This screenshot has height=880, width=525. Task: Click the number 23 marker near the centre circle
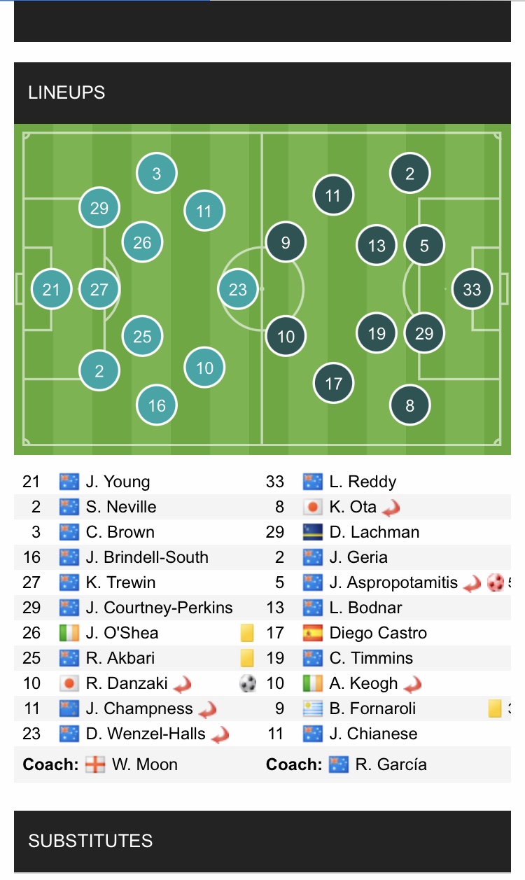[x=238, y=288]
